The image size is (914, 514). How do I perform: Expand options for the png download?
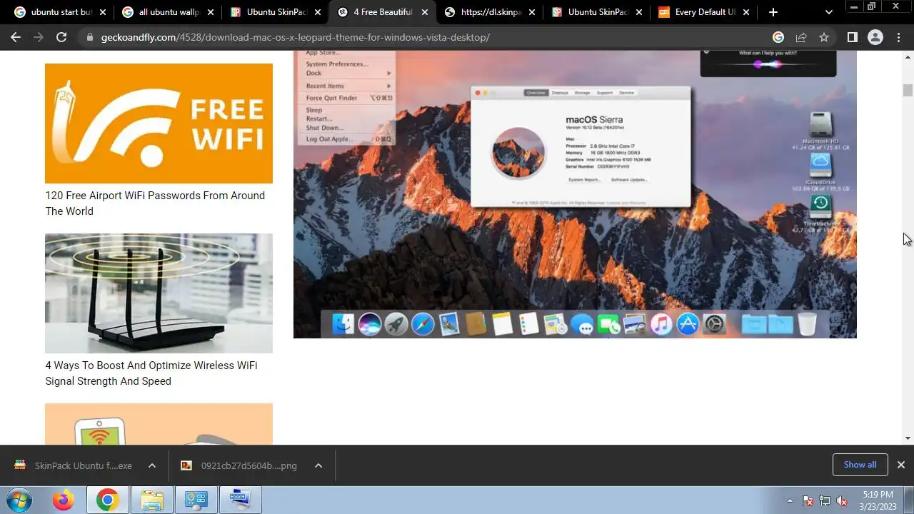(318, 465)
